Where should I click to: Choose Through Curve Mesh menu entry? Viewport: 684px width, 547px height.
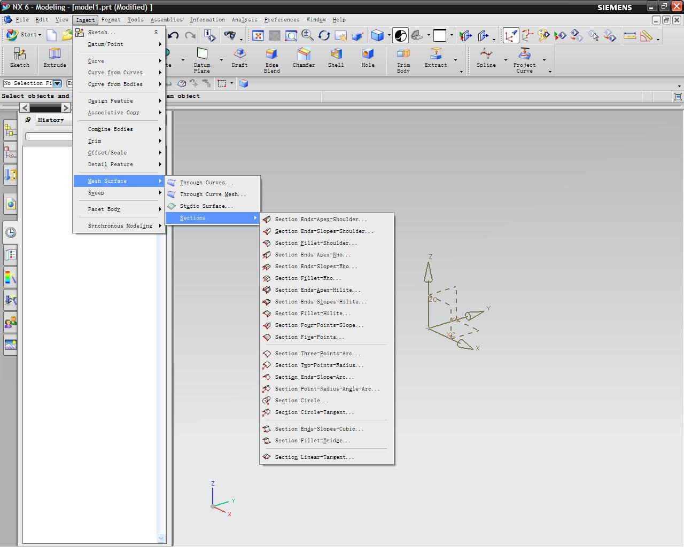click(x=213, y=194)
